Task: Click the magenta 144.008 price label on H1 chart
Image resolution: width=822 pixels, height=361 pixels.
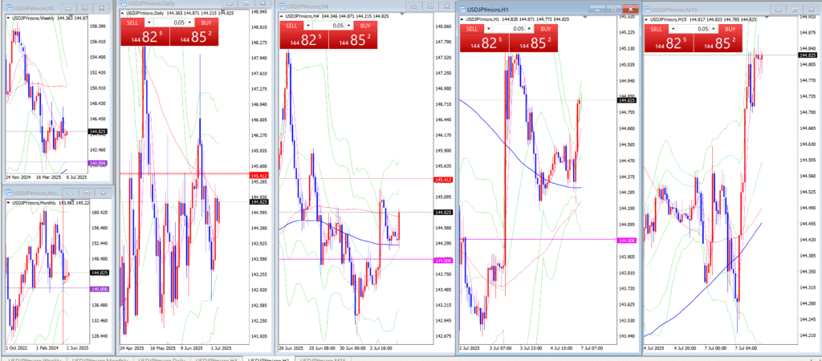Action: [628, 239]
